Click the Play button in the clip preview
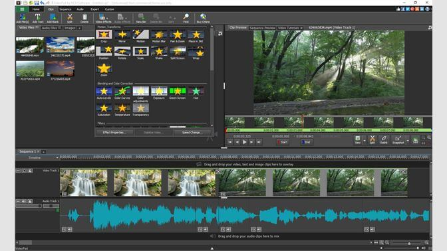 click(244, 142)
